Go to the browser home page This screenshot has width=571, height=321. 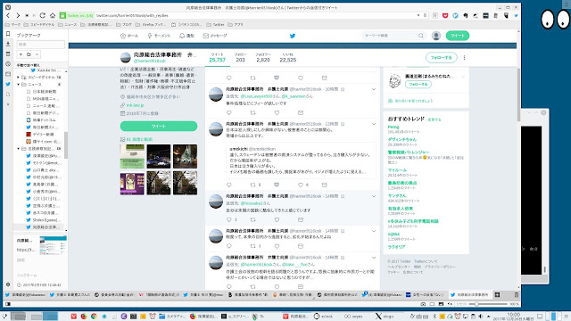[53, 16]
